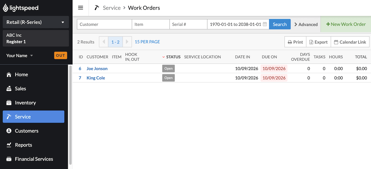Click the Open status badge for Joe Jonson

pyautogui.click(x=169, y=69)
